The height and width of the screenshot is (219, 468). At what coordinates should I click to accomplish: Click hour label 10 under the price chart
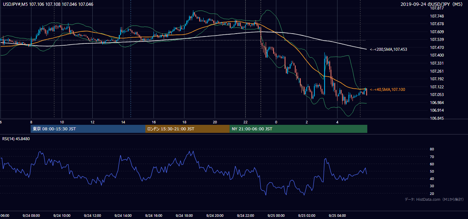(x=62, y=122)
